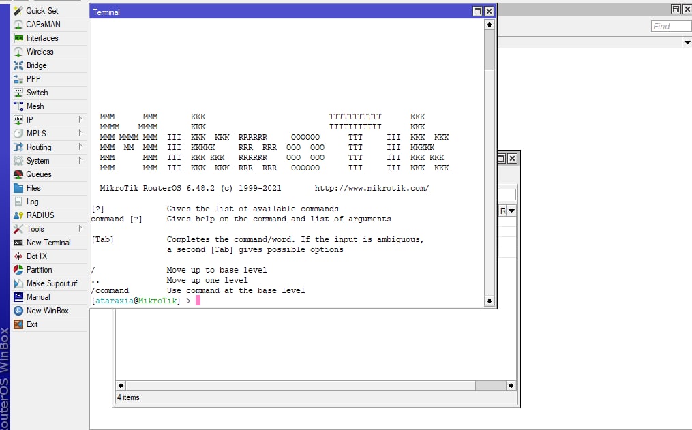Click the horizontal scrollbar thumb in the background window
Screen dimensions: 692x430
(490, 386)
